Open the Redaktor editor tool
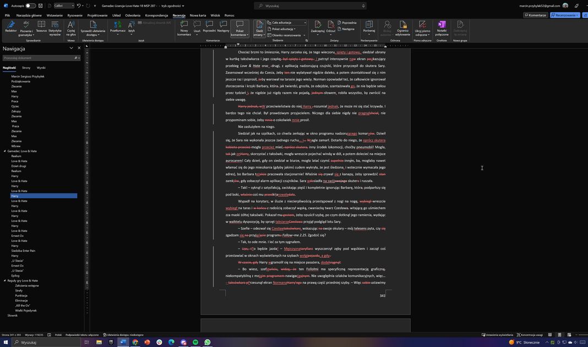Image resolution: width=588 pixels, height=347 pixels. 10,27
